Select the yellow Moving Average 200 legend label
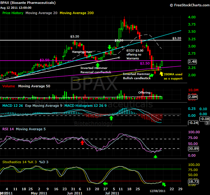210x195 pixels. coord(77,13)
